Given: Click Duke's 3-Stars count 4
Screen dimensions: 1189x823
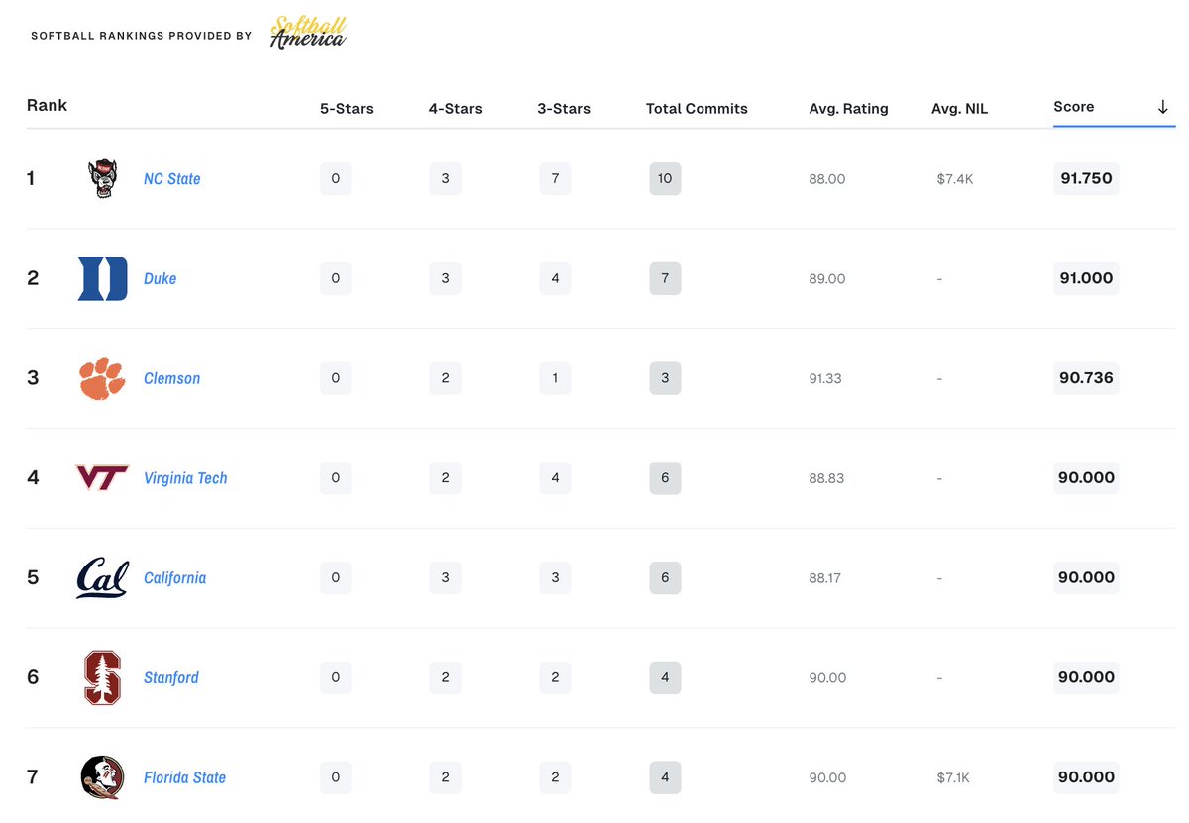Looking at the screenshot, I should (555, 278).
